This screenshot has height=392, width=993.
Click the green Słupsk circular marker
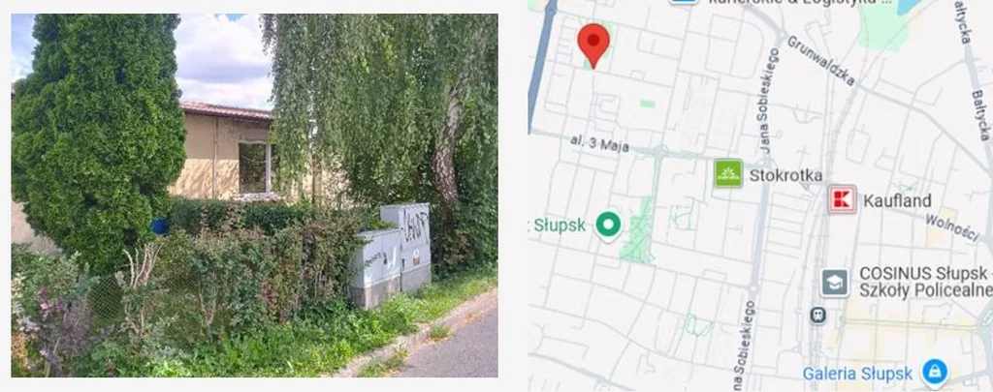pos(609,226)
